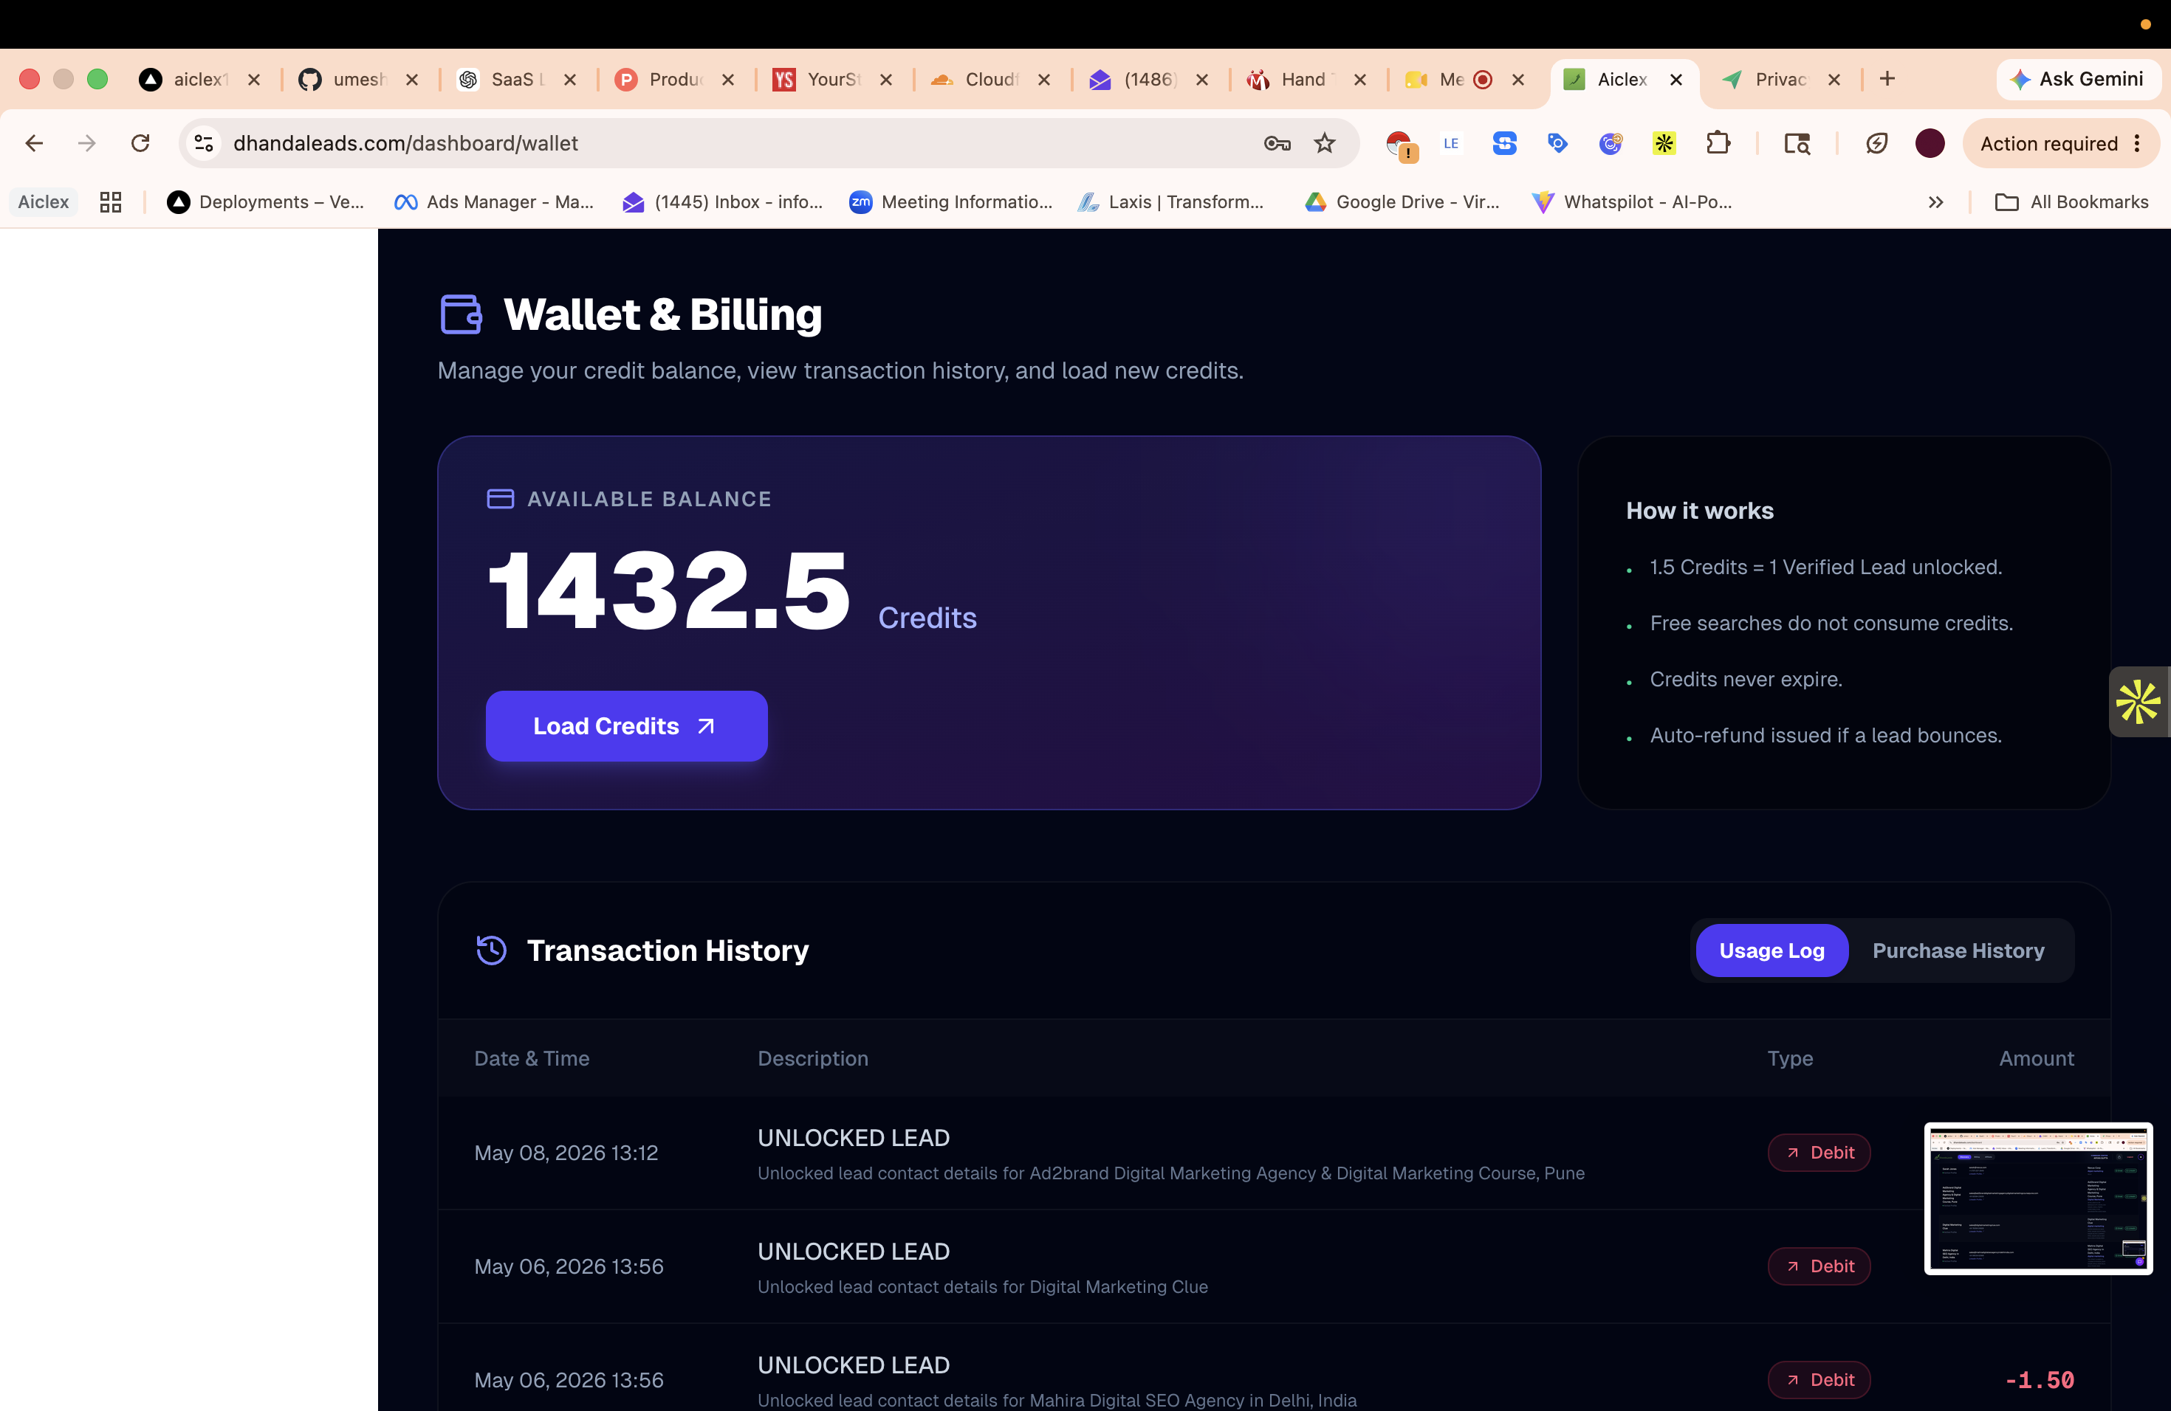Click the blue S extension icon
Image resolution: width=2171 pixels, height=1411 pixels.
coord(1504,143)
